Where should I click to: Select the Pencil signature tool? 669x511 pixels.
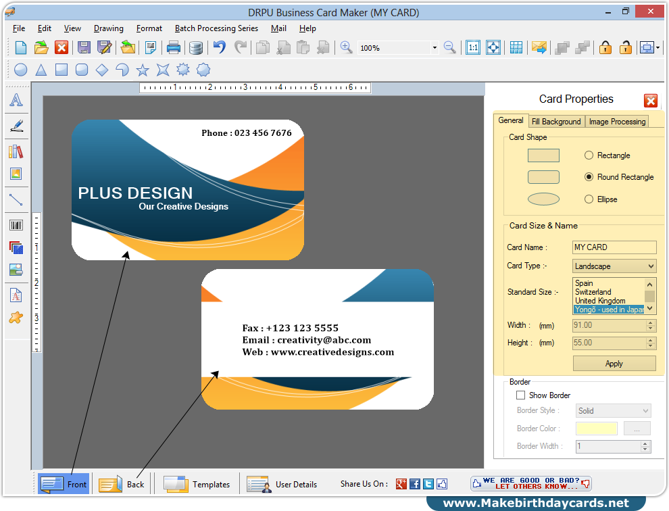tap(16, 126)
